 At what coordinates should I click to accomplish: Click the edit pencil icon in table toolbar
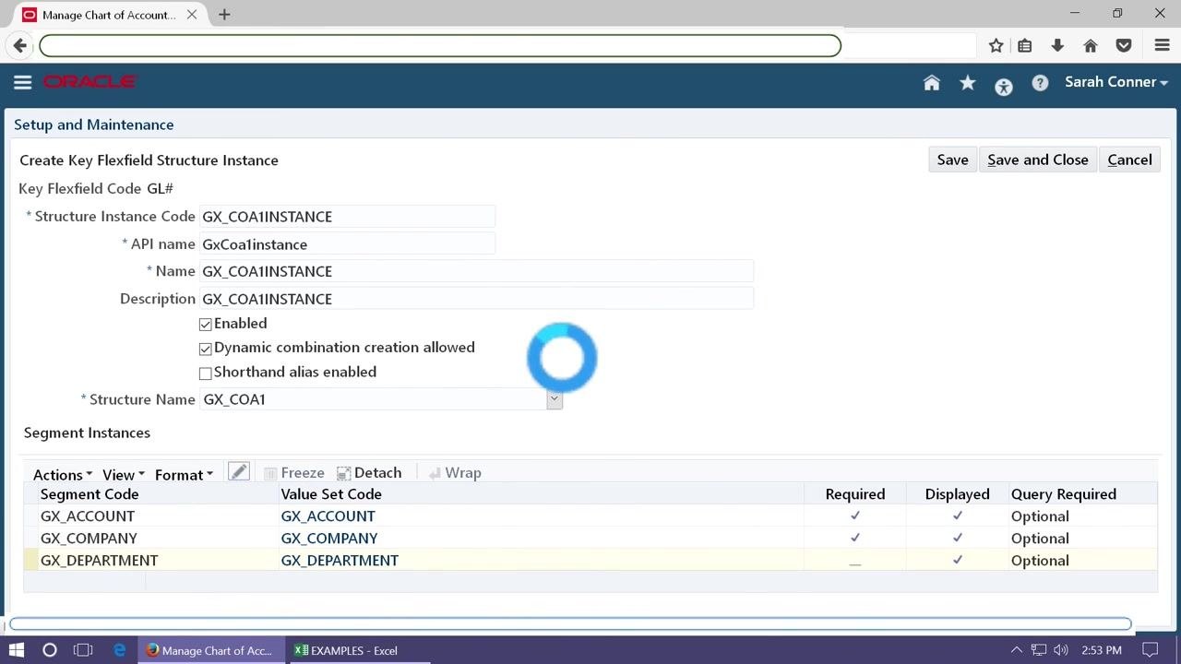(x=239, y=472)
